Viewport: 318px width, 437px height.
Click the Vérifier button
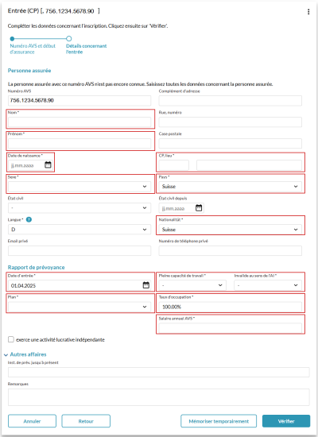coord(286,421)
